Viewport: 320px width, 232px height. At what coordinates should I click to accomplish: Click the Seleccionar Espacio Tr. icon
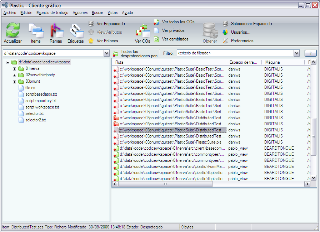(225, 24)
